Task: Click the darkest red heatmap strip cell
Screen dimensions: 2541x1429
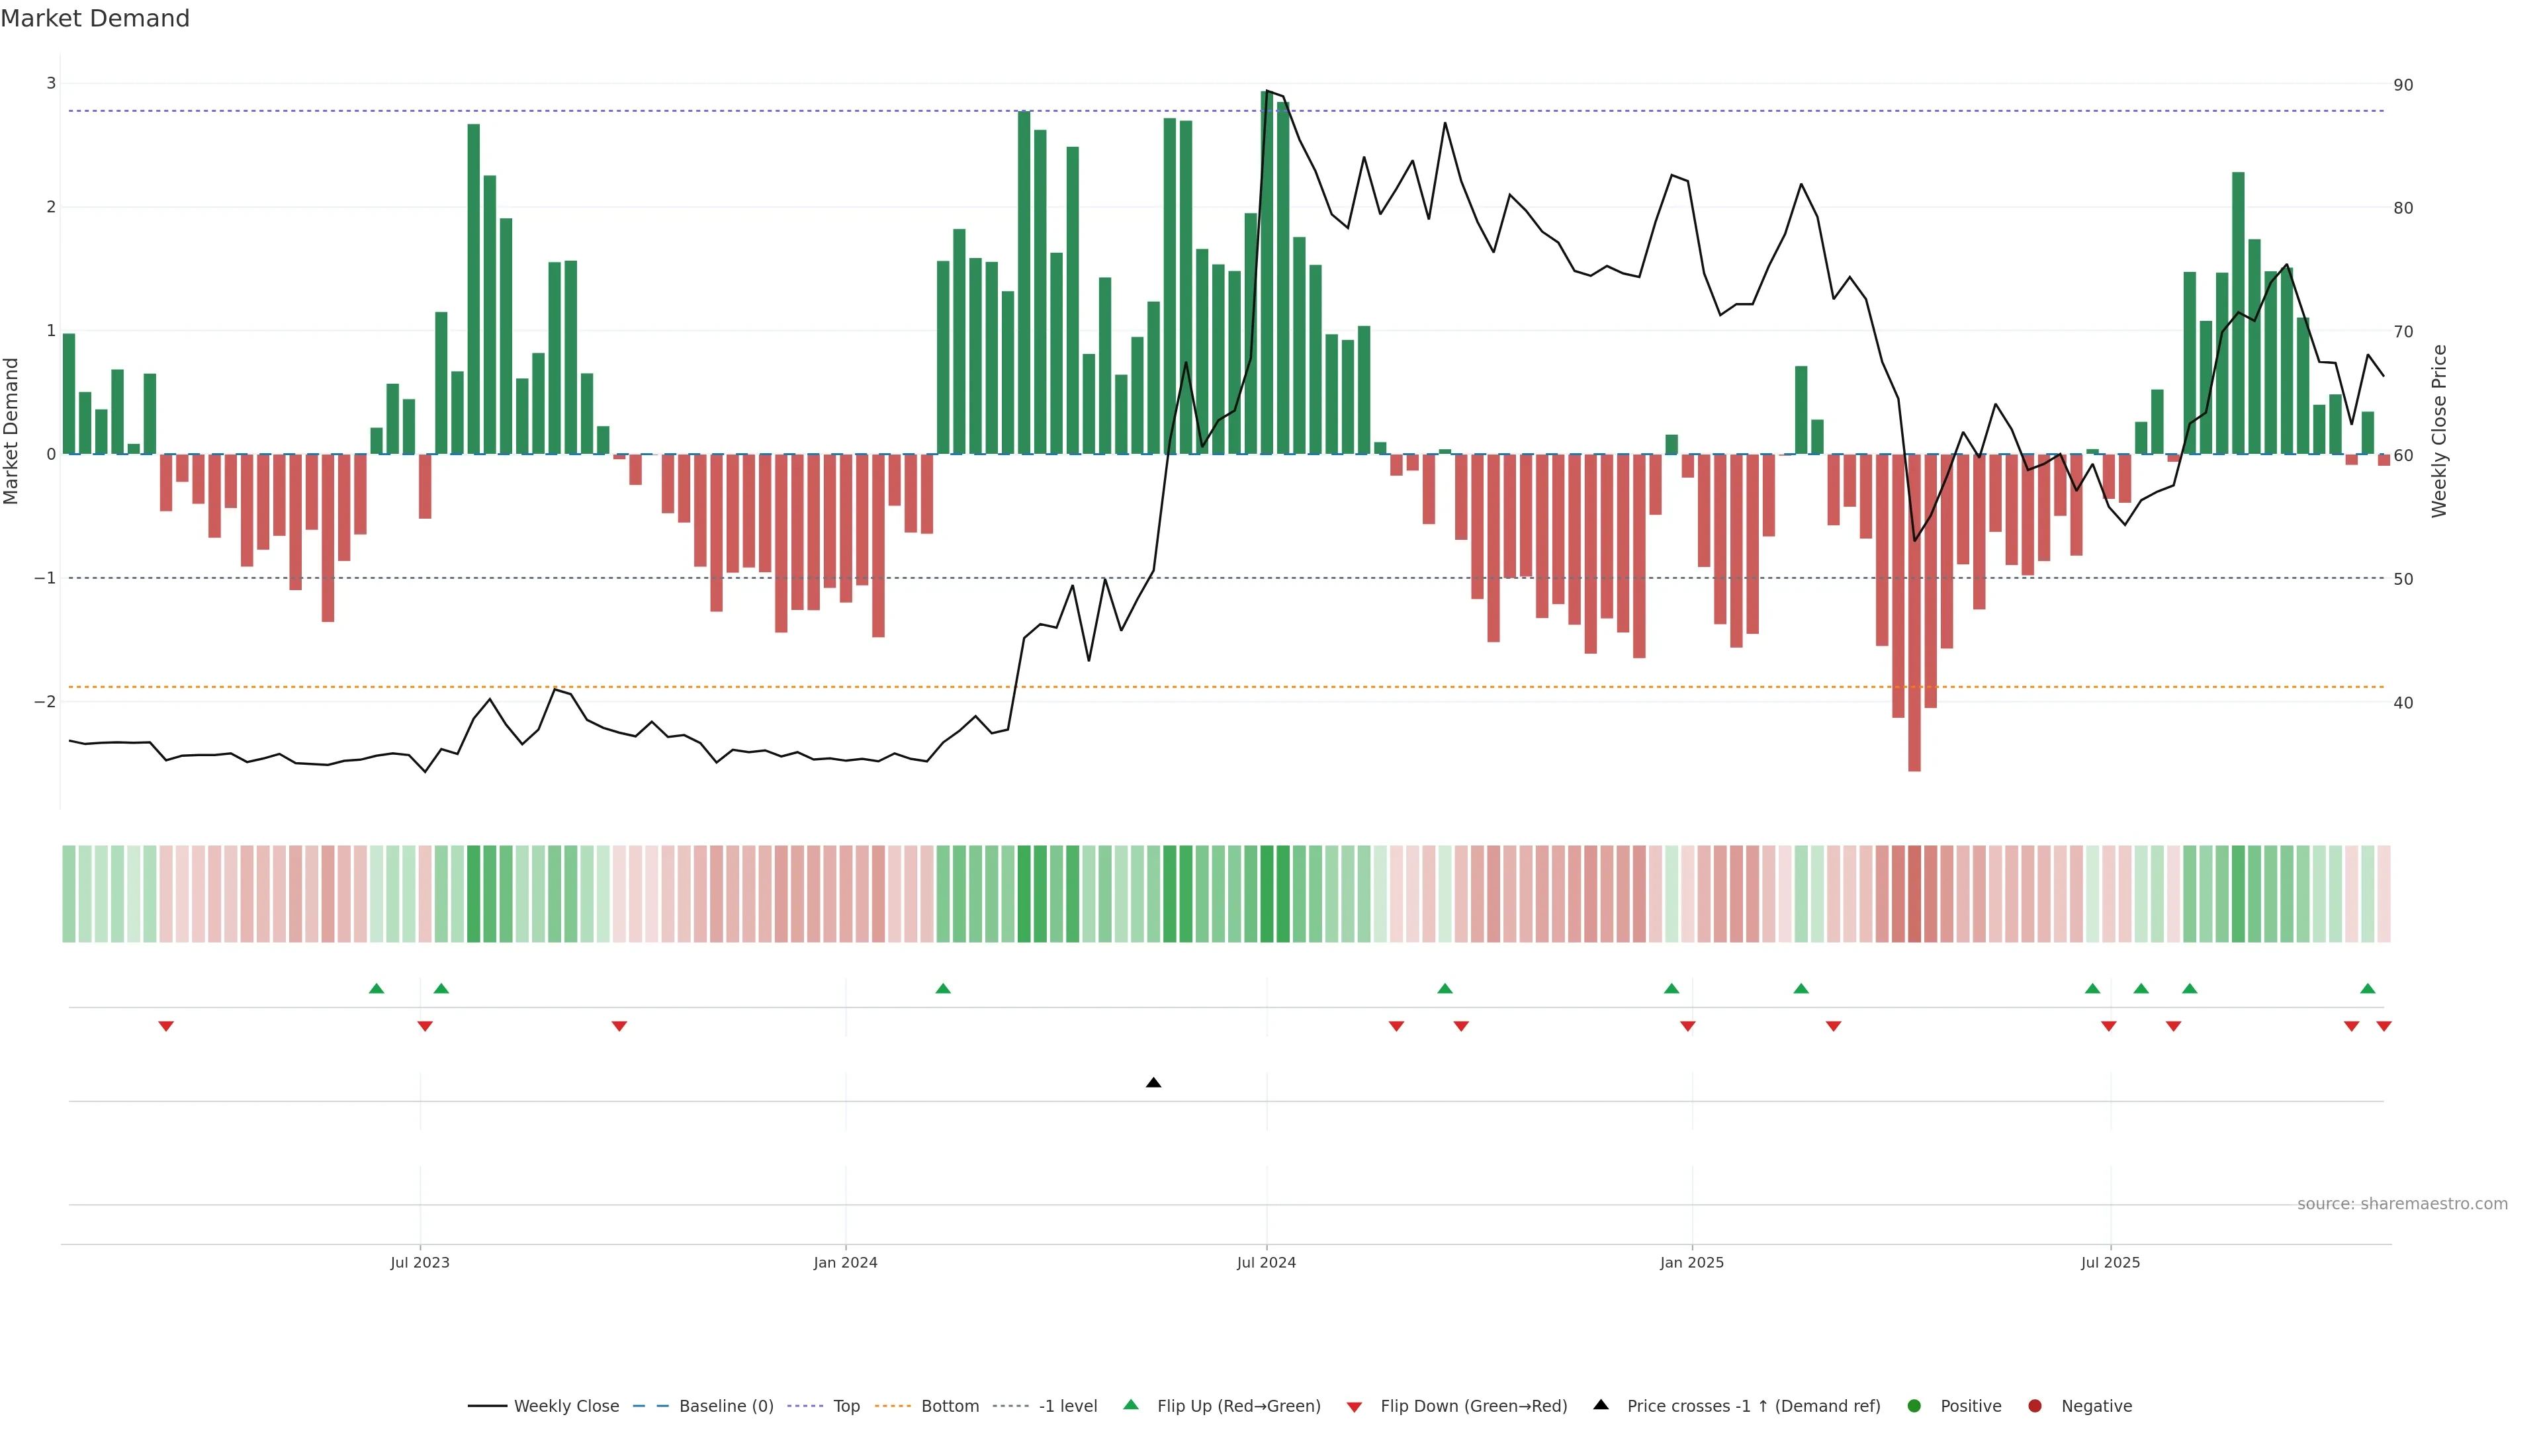Action: [x=1914, y=894]
